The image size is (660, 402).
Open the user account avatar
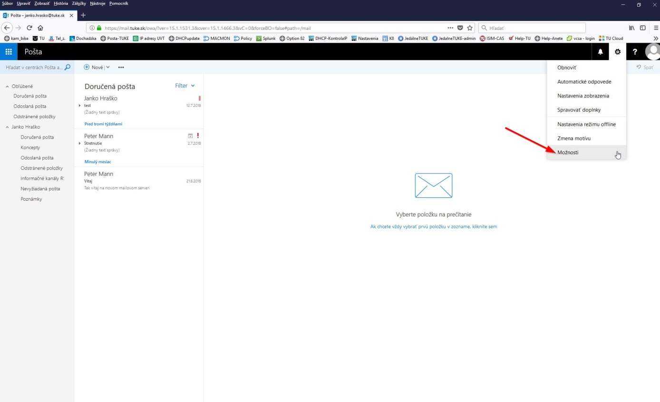click(653, 52)
